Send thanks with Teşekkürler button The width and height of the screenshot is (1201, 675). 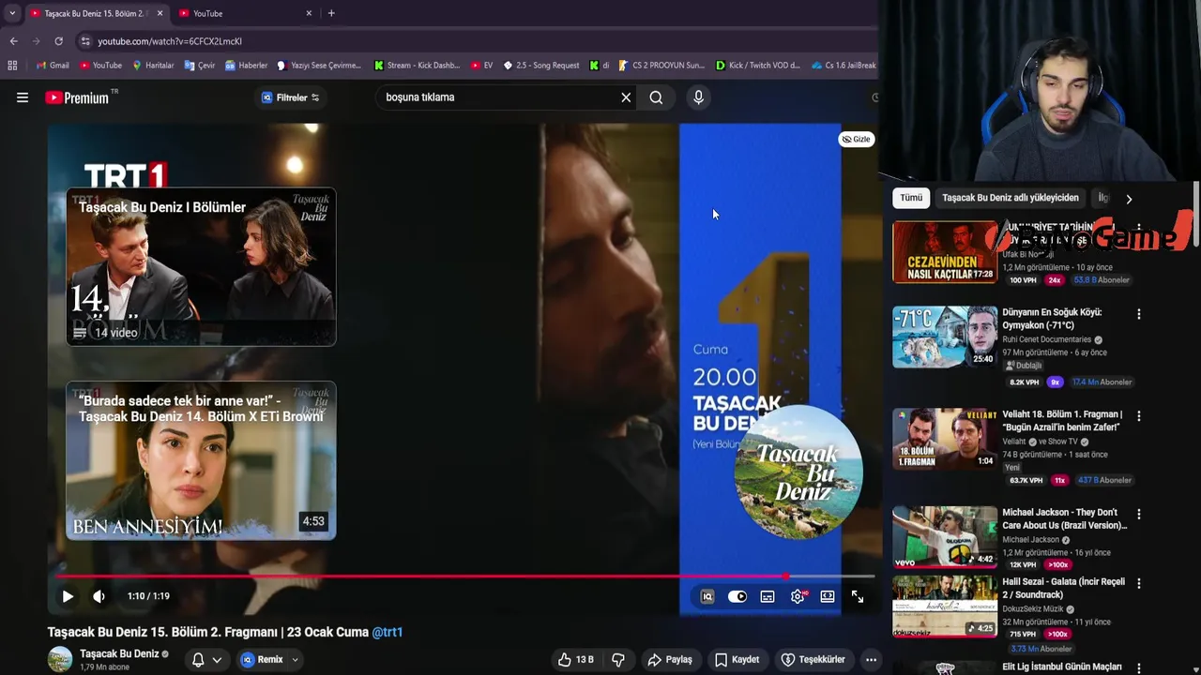tap(813, 660)
